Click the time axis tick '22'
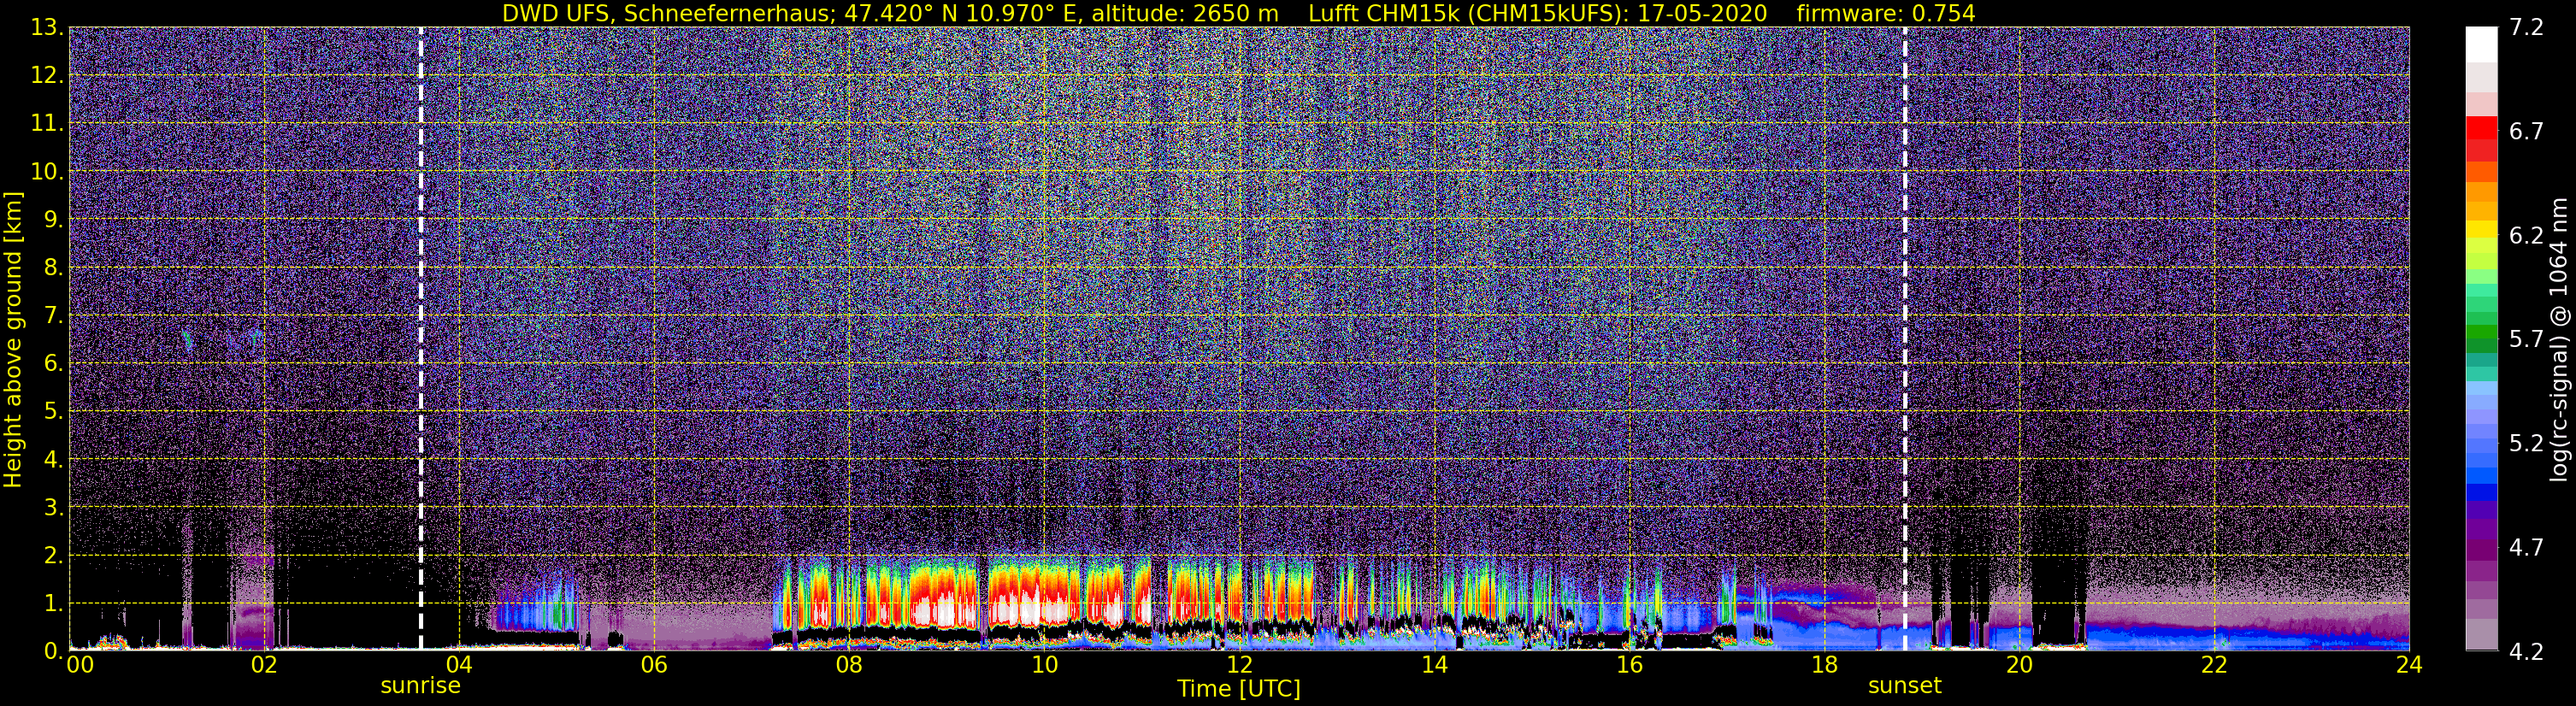 (2214, 665)
